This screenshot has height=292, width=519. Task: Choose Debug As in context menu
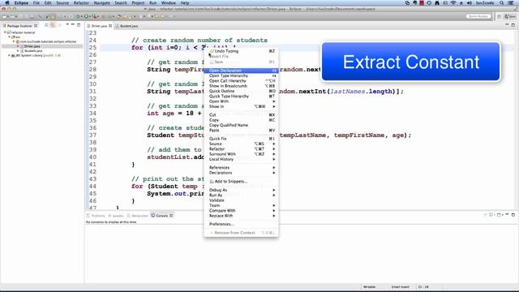(x=241, y=190)
